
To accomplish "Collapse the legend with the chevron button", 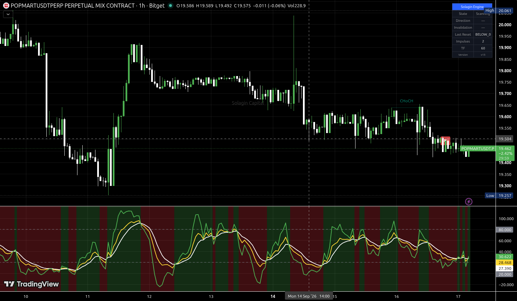I will coord(8,15).
